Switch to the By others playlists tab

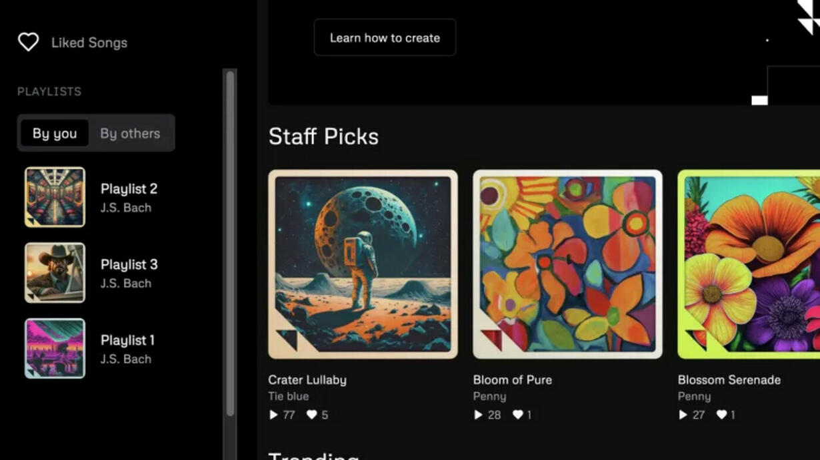tap(130, 133)
